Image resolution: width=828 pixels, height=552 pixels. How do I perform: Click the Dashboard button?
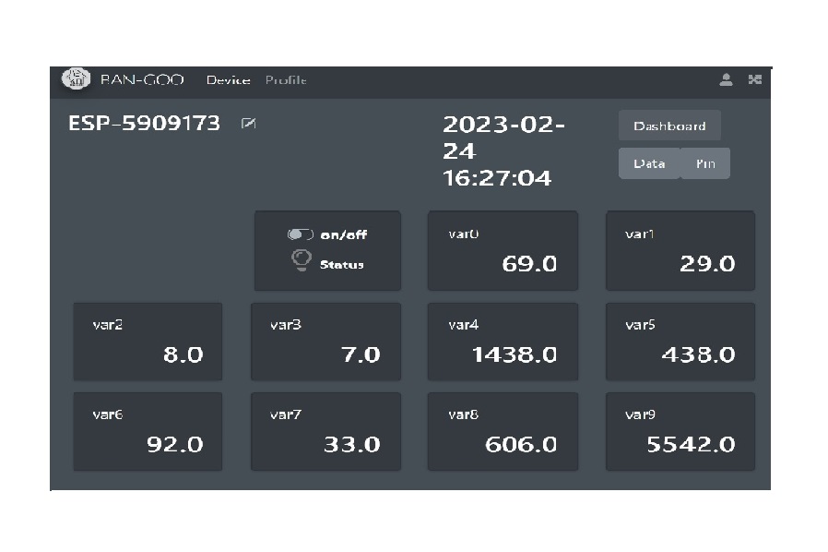click(669, 126)
